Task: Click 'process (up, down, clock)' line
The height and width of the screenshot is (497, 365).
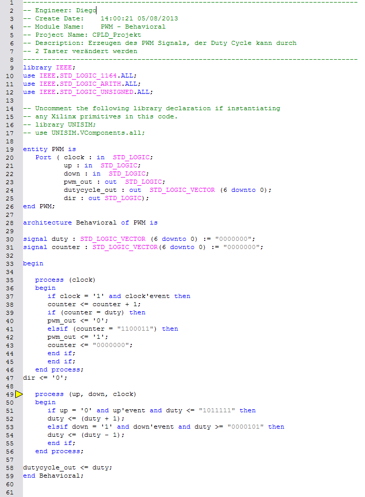Action: [x=86, y=394]
